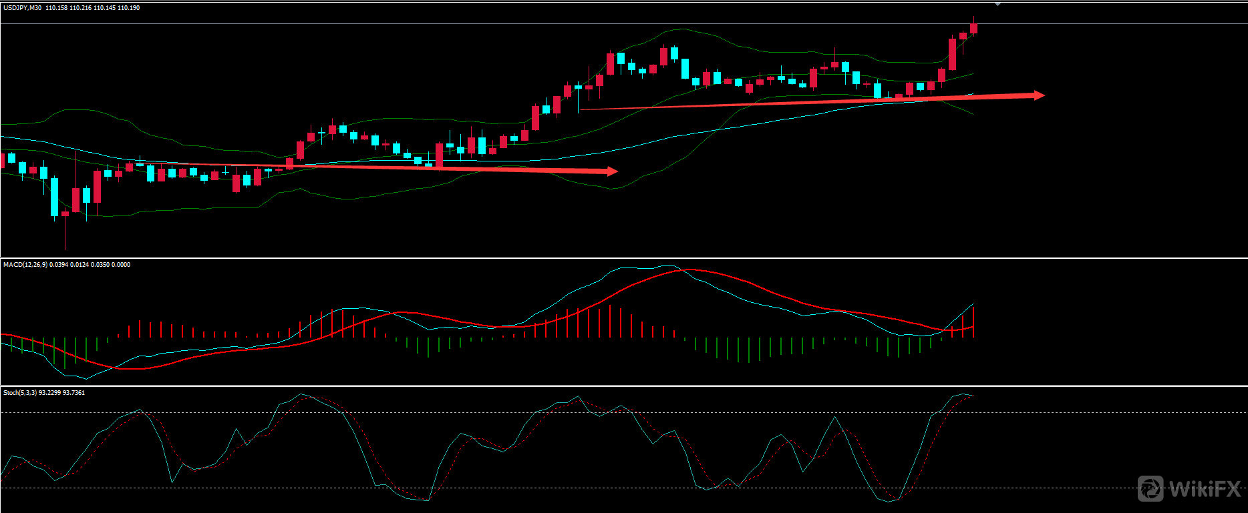Image resolution: width=1248 pixels, height=513 pixels.
Task: Select the USDJPY,M30 chart title label
Action: pyautogui.click(x=22, y=8)
